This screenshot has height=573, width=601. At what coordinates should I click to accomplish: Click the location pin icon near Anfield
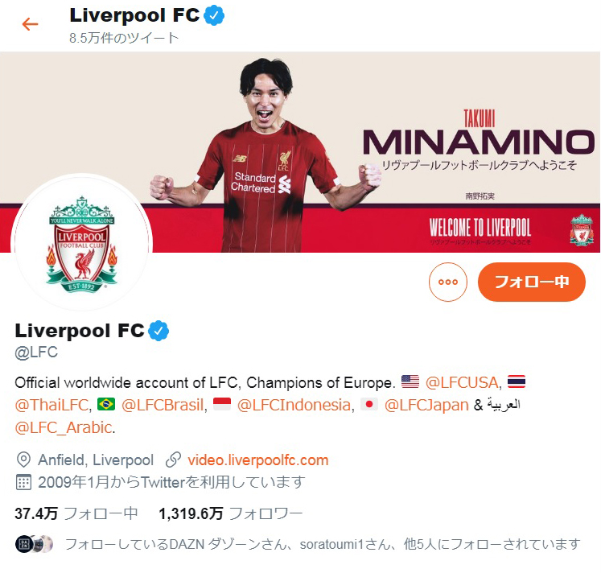tap(23, 460)
